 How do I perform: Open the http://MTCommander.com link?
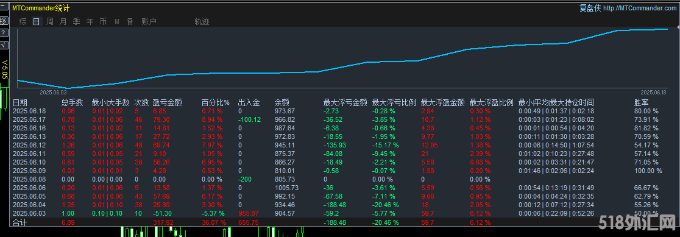click(639, 9)
